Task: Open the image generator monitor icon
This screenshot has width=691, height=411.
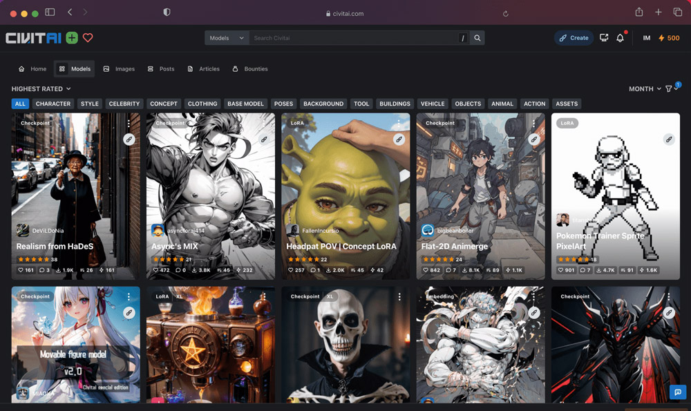Action: tap(604, 38)
